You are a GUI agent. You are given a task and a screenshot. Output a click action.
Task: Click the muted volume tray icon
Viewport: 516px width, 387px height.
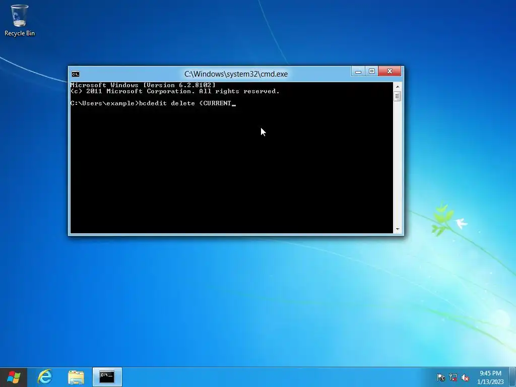click(x=465, y=377)
